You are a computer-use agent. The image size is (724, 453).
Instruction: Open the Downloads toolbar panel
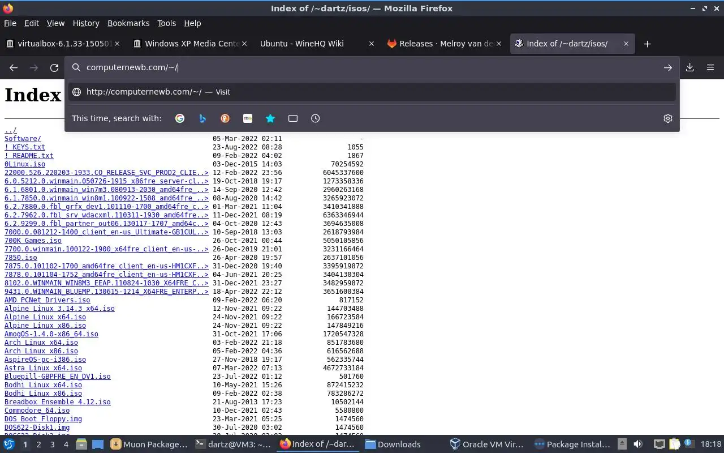click(x=690, y=67)
